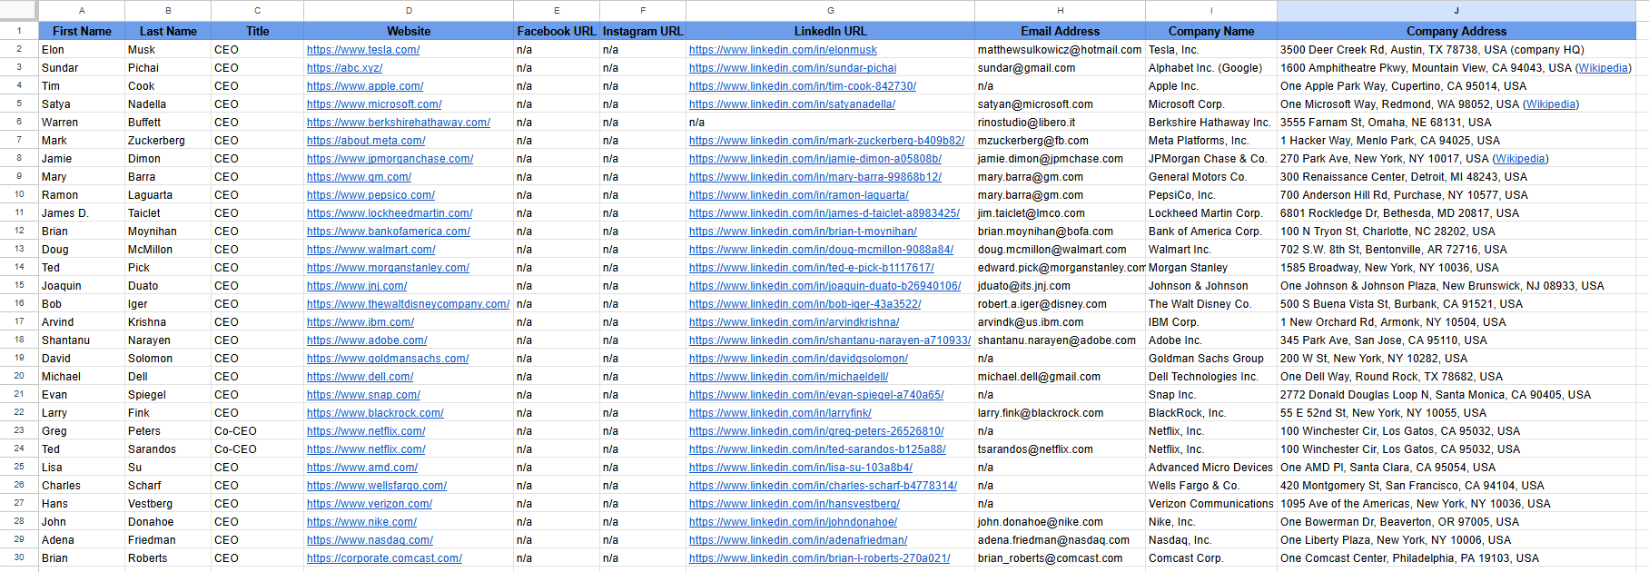Click the Co-CEO title in Greg Peters row
The image size is (1649, 572).
[x=257, y=431]
